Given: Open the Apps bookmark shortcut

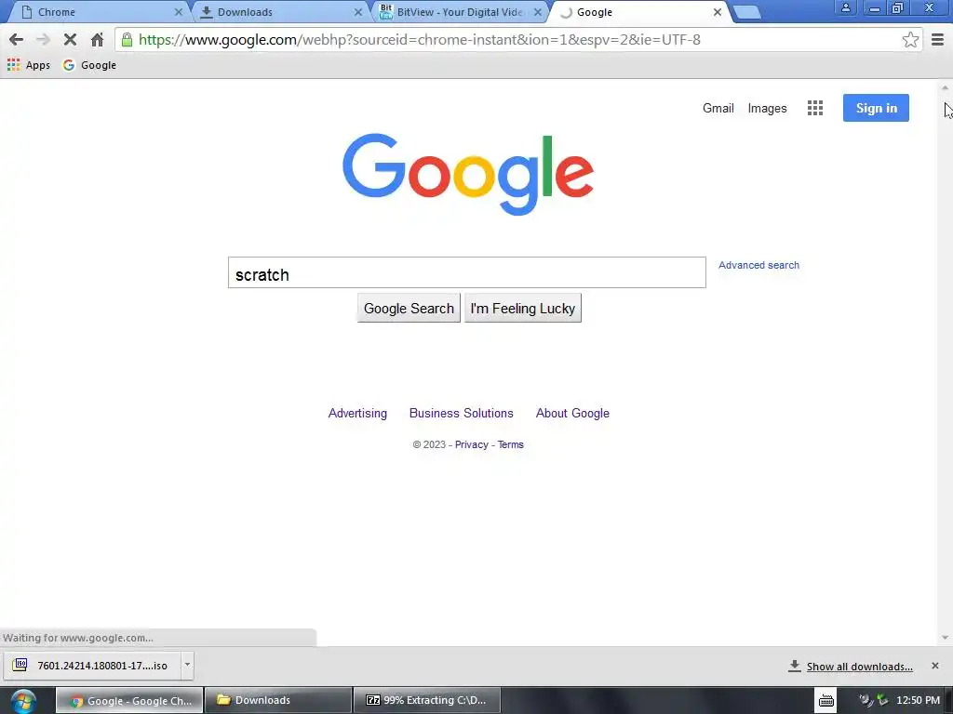Looking at the screenshot, I should (29, 65).
